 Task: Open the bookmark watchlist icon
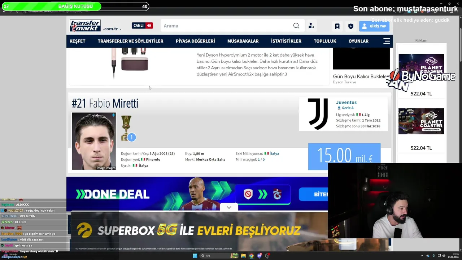(x=337, y=26)
